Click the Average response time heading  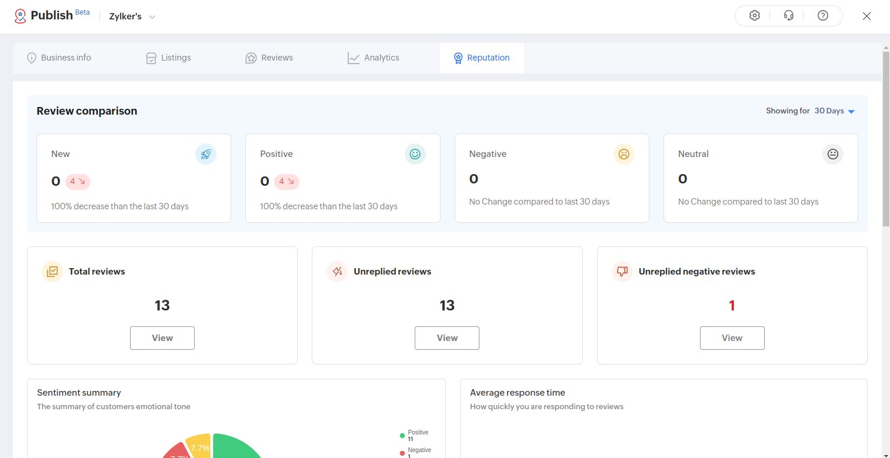tap(518, 393)
